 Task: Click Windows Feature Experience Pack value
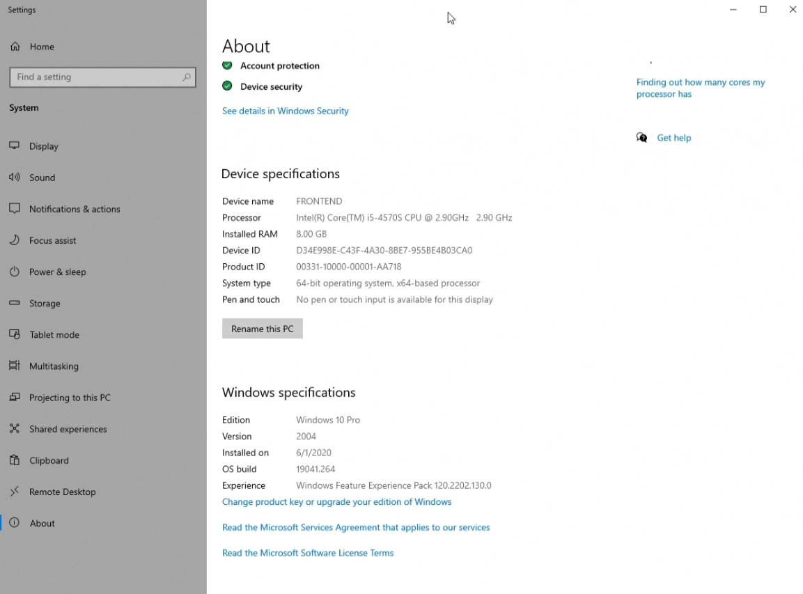pyautogui.click(x=393, y=485)
